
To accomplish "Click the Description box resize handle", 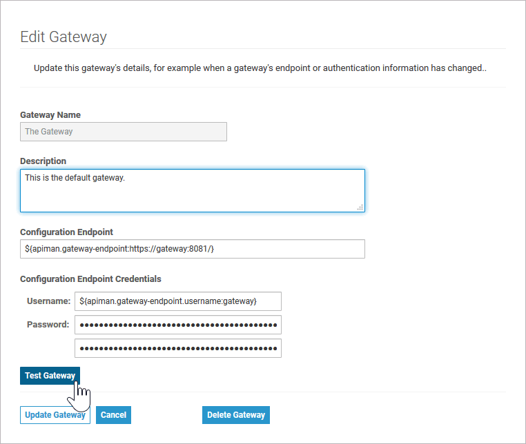I will pos(360,207).
